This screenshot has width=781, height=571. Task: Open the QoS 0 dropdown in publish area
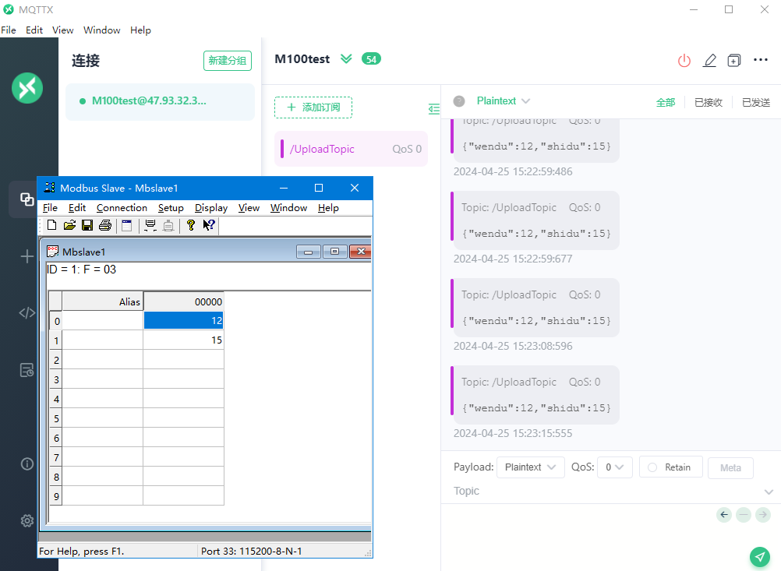[615, 467]
